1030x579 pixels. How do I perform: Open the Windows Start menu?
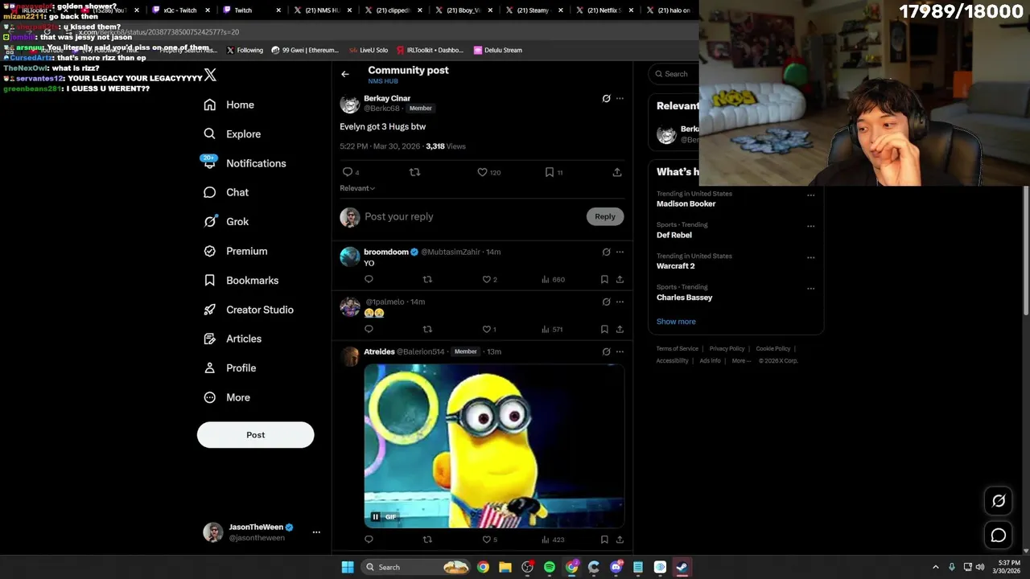[348, 567]
